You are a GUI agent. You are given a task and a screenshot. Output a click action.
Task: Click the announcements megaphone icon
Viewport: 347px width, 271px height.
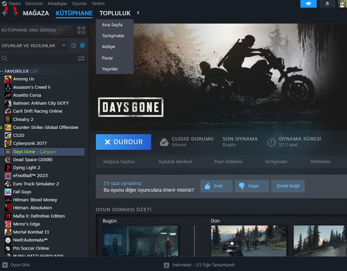coord(308,4)
